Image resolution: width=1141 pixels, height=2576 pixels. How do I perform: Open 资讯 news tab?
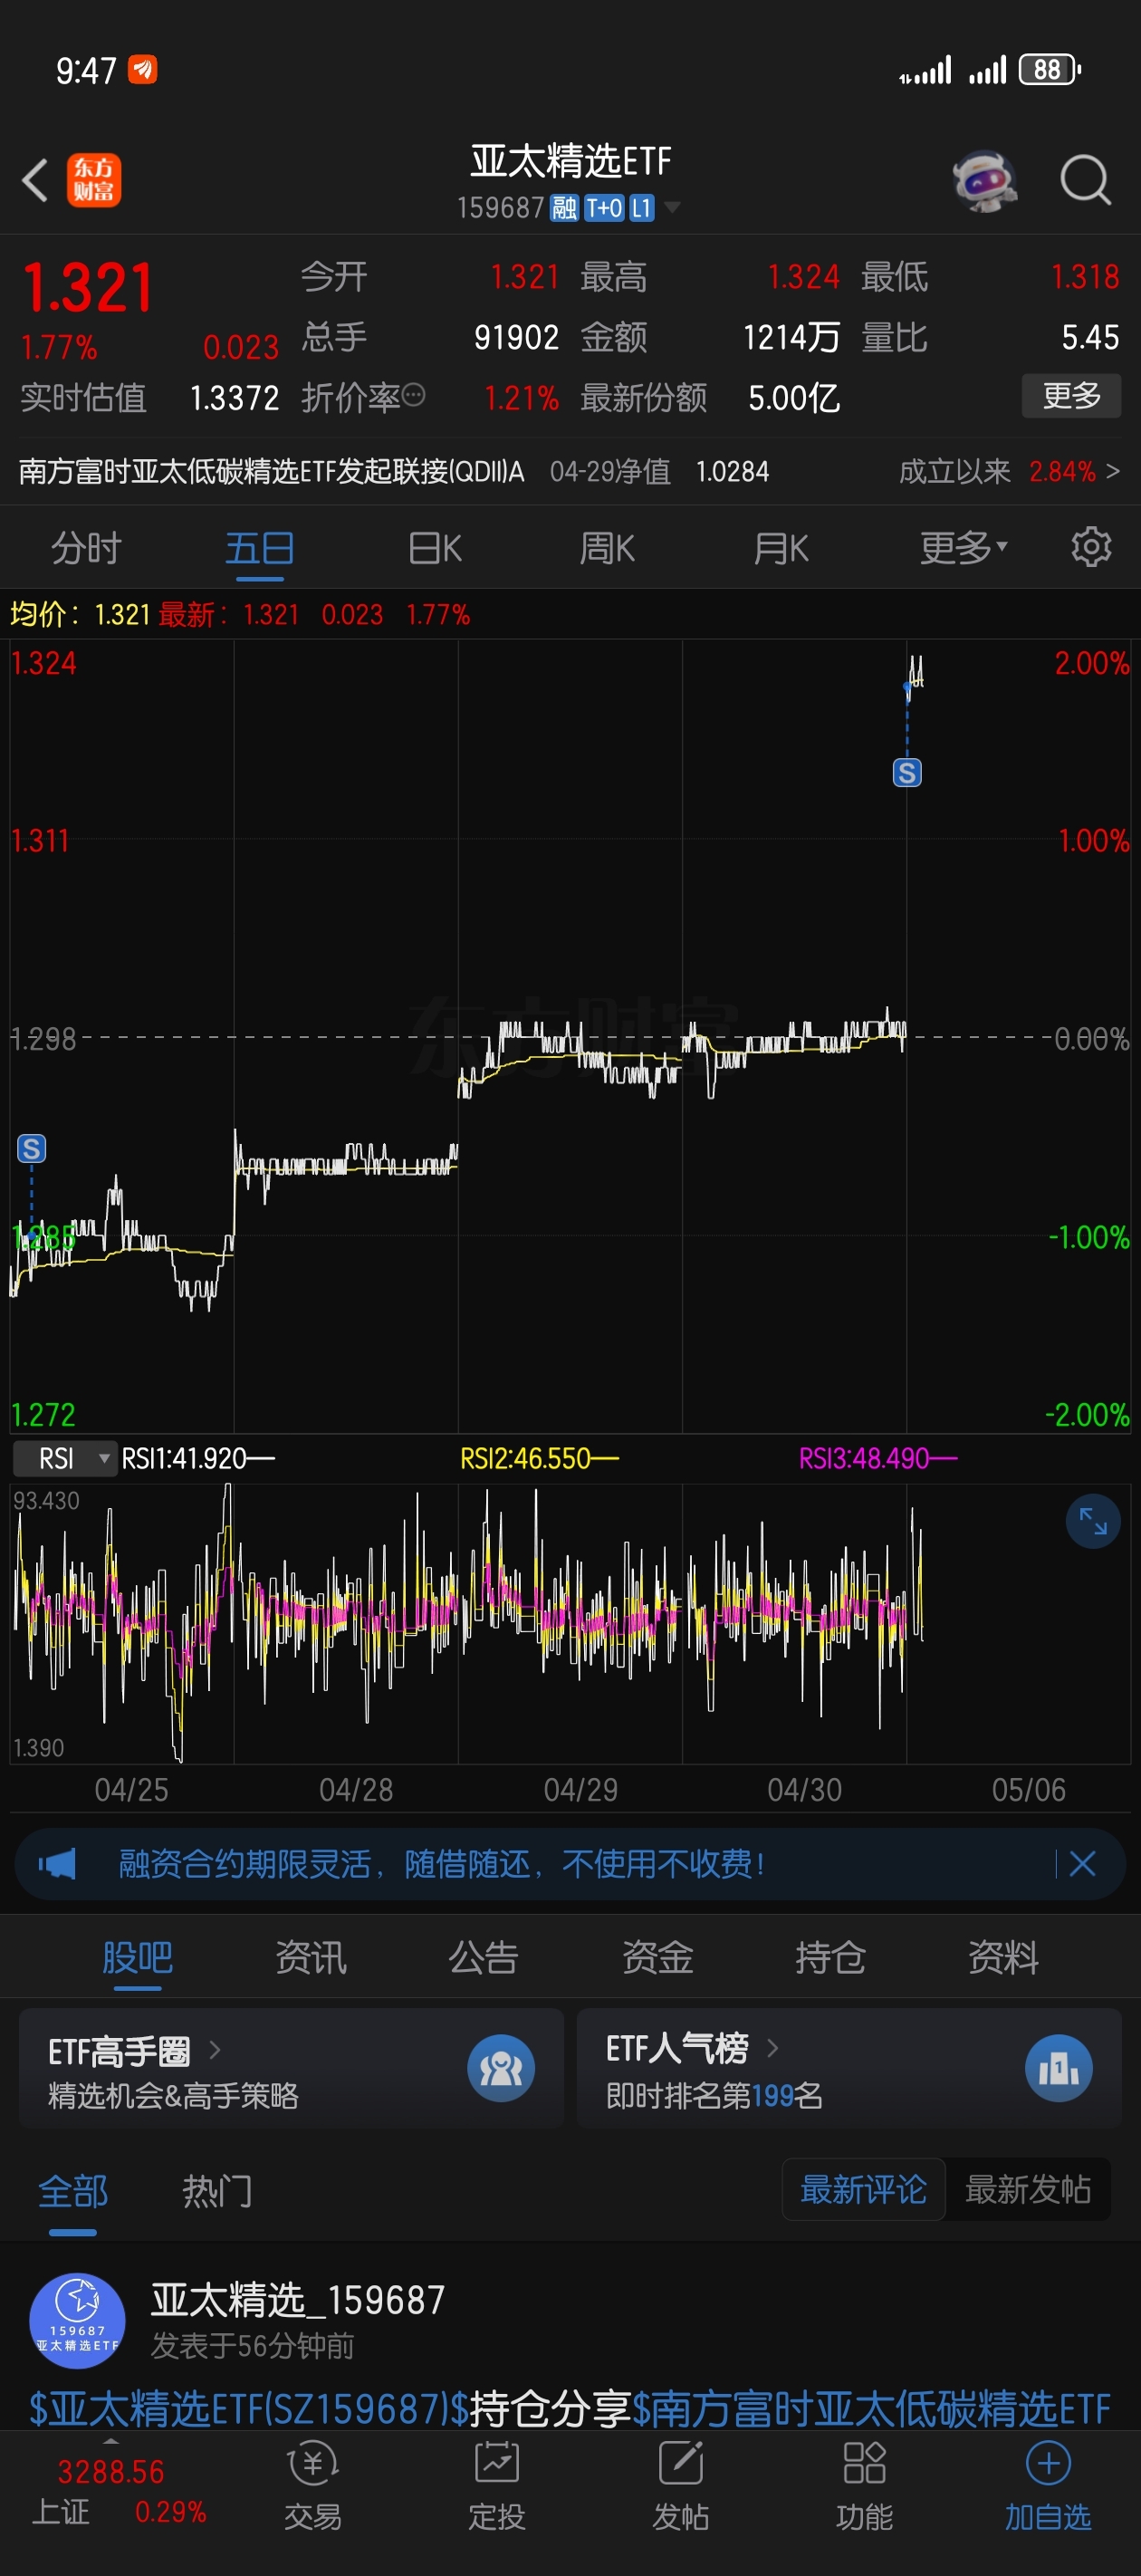(x=311, y=1957)
